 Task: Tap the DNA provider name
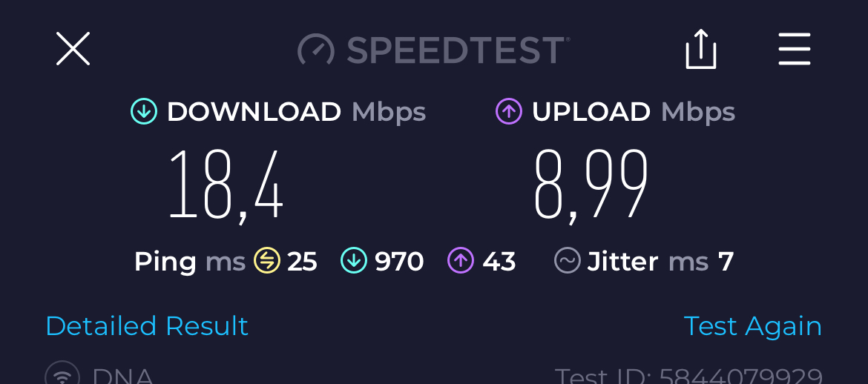coord(123,376)
